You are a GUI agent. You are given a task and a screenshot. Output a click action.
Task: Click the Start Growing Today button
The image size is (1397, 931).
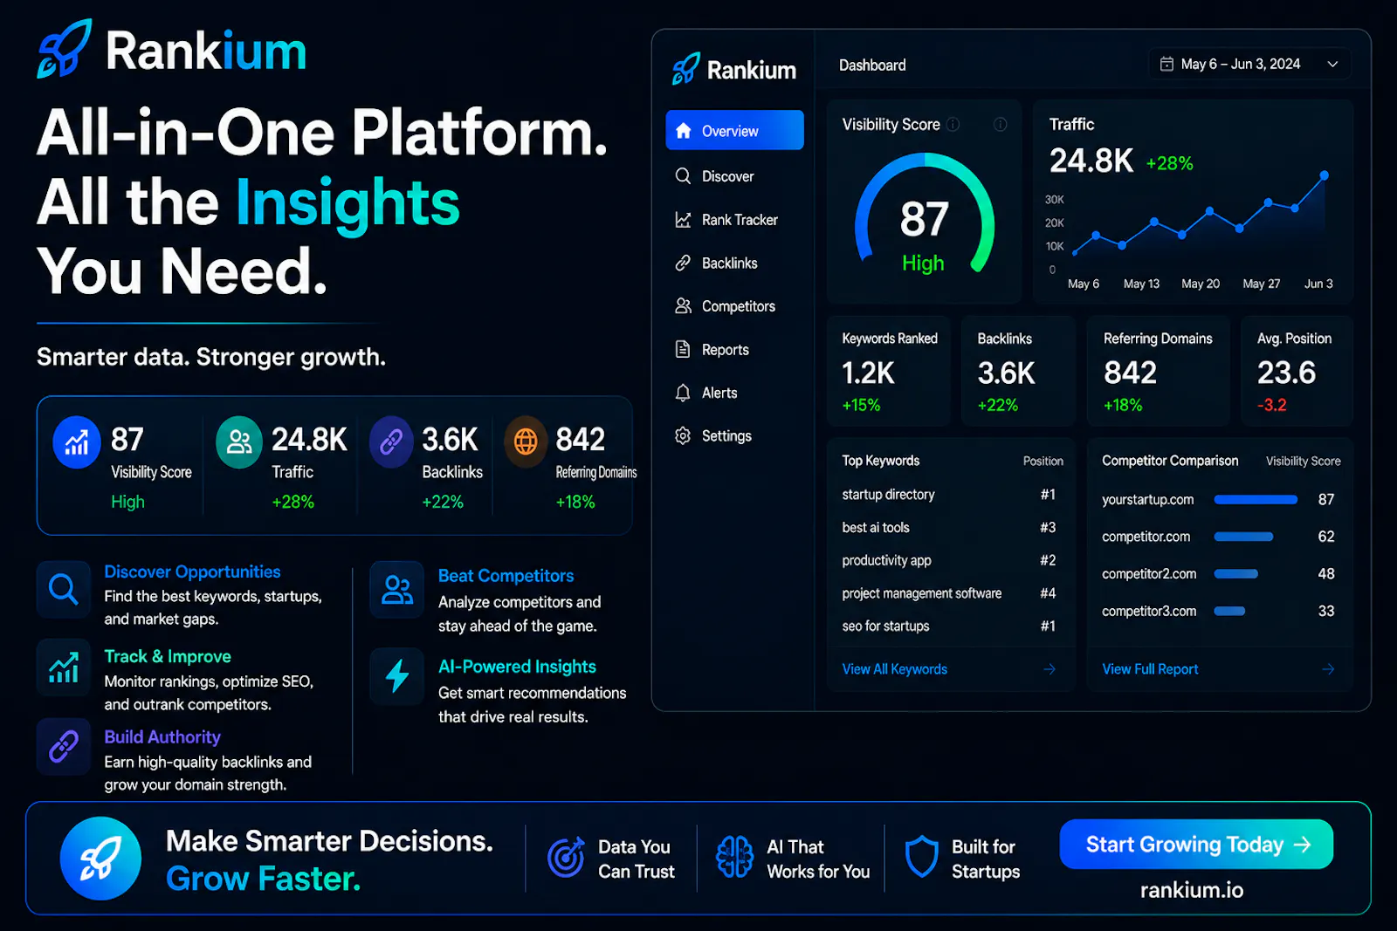pos(1196,844)
